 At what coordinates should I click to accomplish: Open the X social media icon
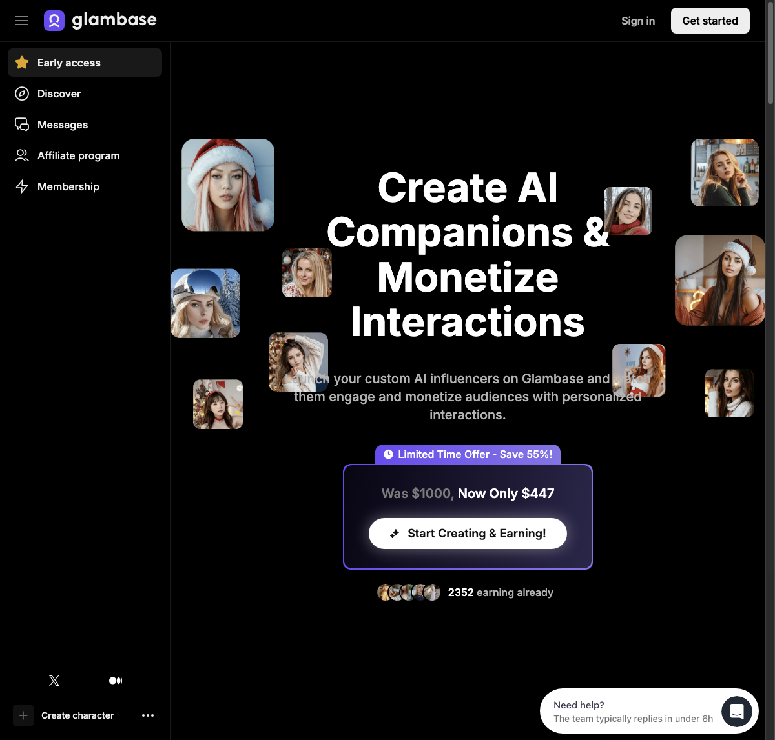(54, 681)
